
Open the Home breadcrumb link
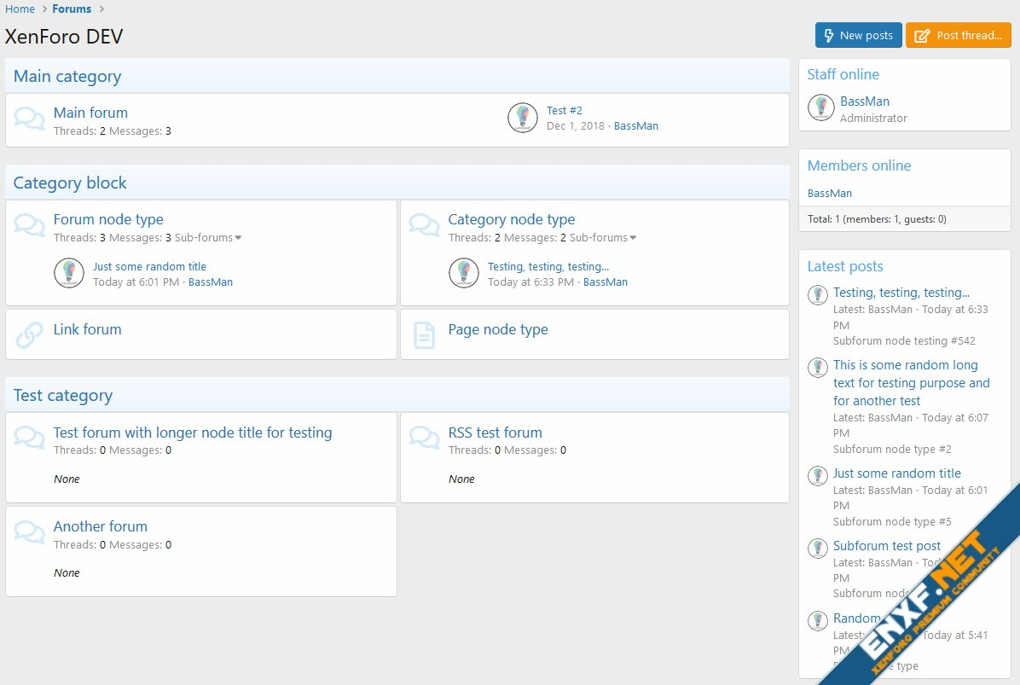[x=20, y=9]
